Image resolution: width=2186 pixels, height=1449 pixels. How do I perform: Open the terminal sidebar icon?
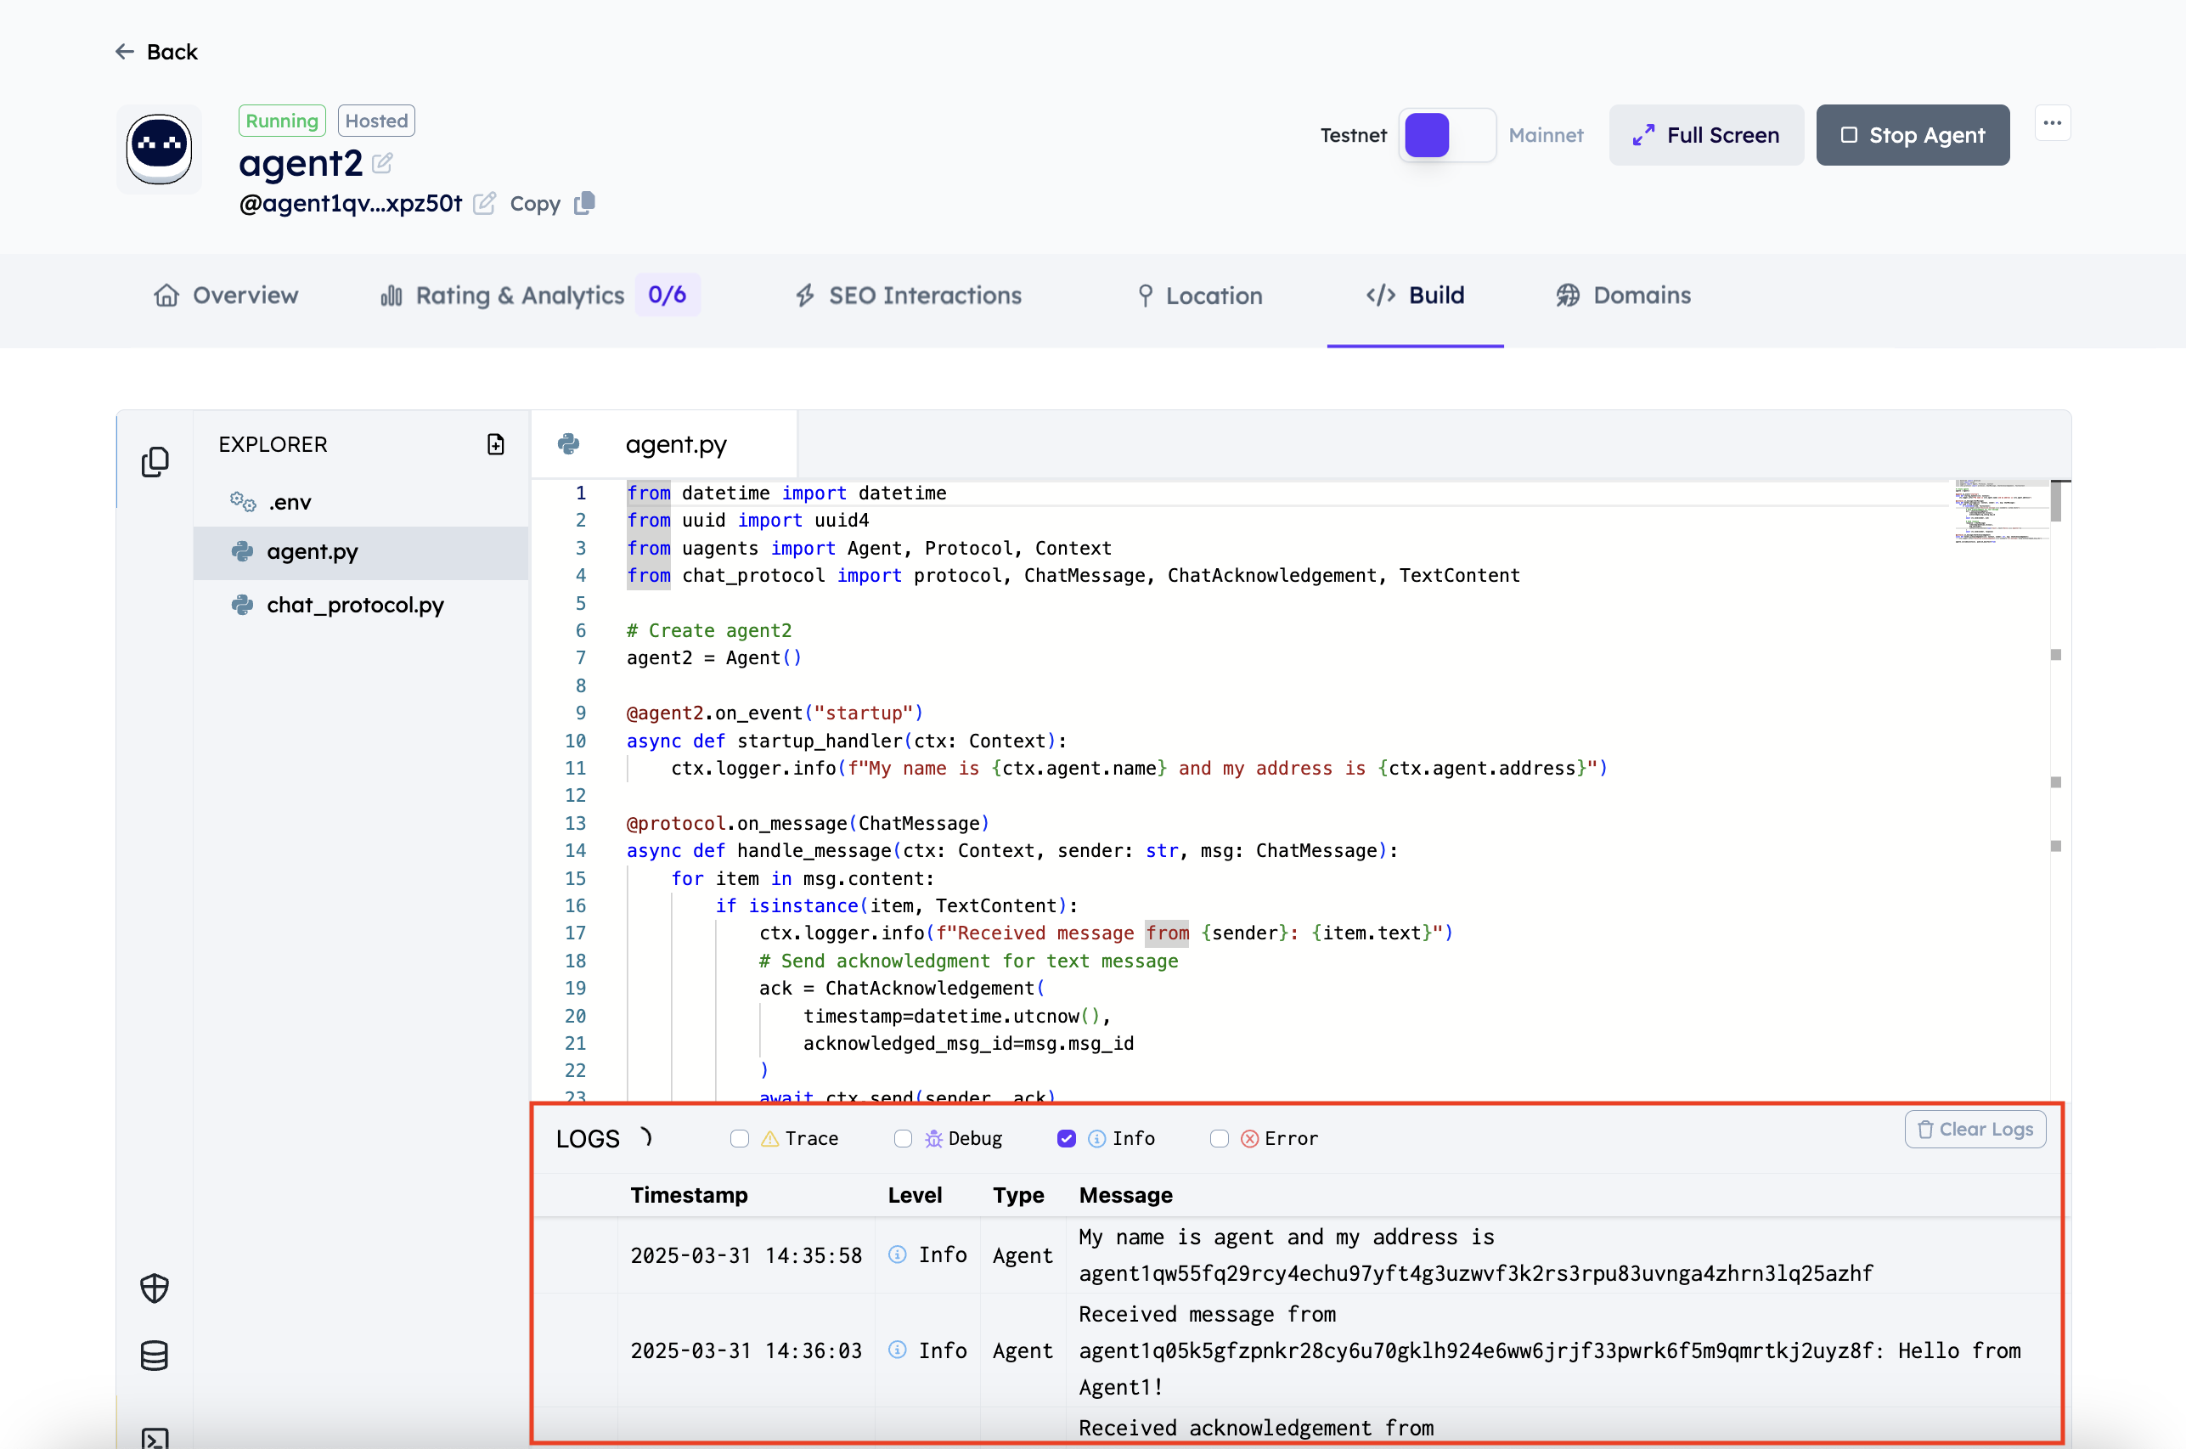155,1438
